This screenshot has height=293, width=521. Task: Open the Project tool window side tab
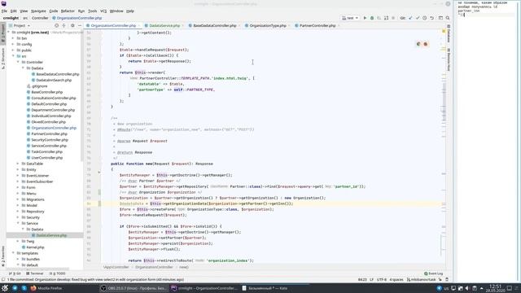point(3,34)
